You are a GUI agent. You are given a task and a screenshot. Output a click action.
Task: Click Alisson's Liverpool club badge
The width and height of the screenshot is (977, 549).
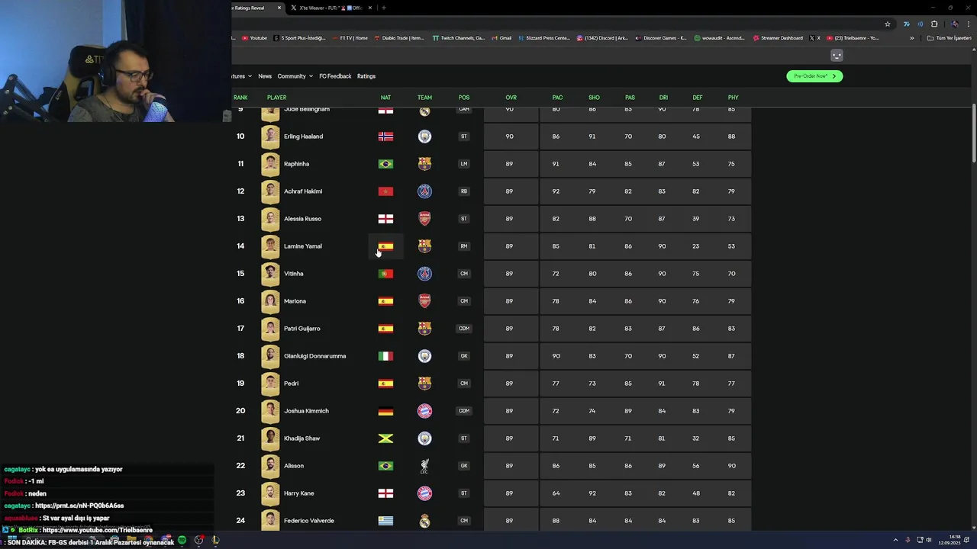coord(424,466)
